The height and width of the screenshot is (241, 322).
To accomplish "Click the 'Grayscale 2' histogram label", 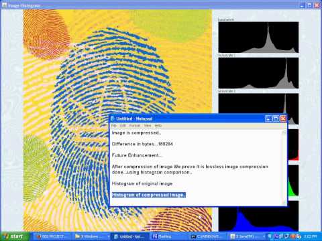I will pos(226,91).
